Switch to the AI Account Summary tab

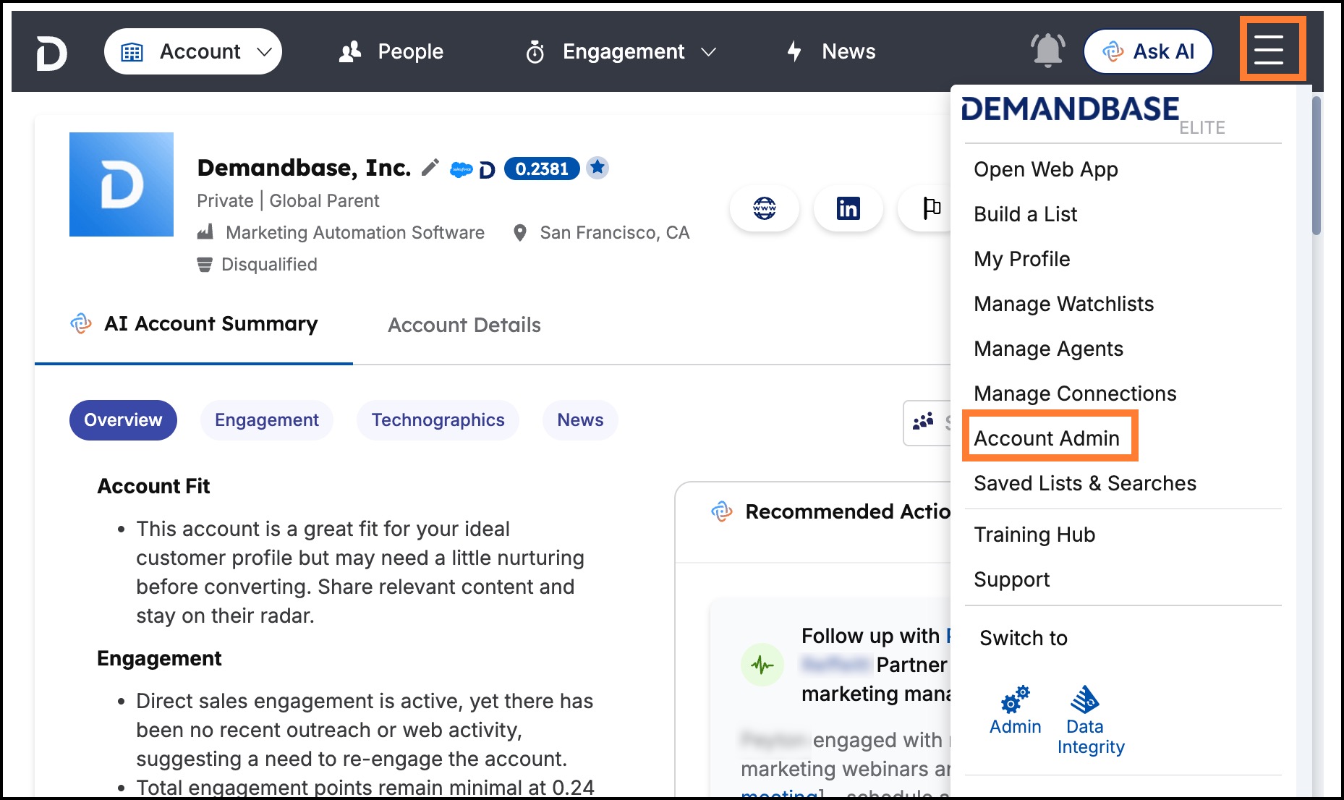click(x=194, y=324)
